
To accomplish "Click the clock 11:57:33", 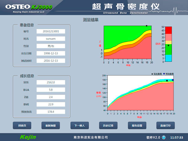I will 177,138.
